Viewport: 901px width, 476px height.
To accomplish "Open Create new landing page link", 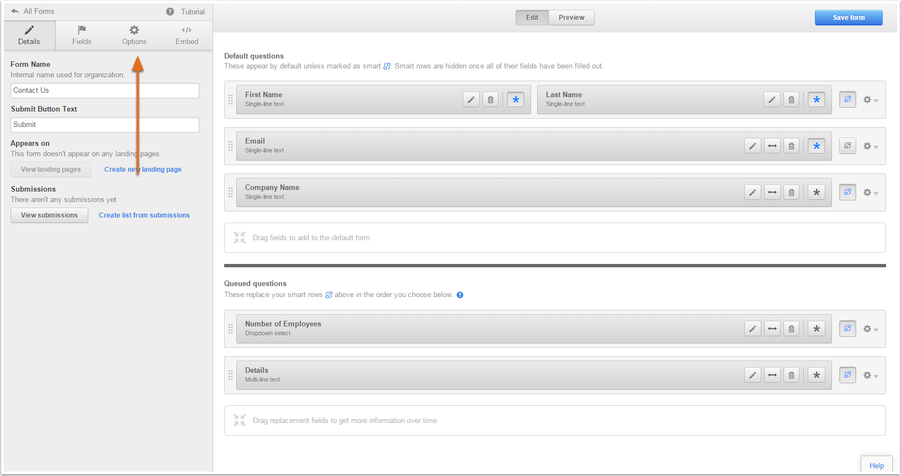I will click(143, 170).
